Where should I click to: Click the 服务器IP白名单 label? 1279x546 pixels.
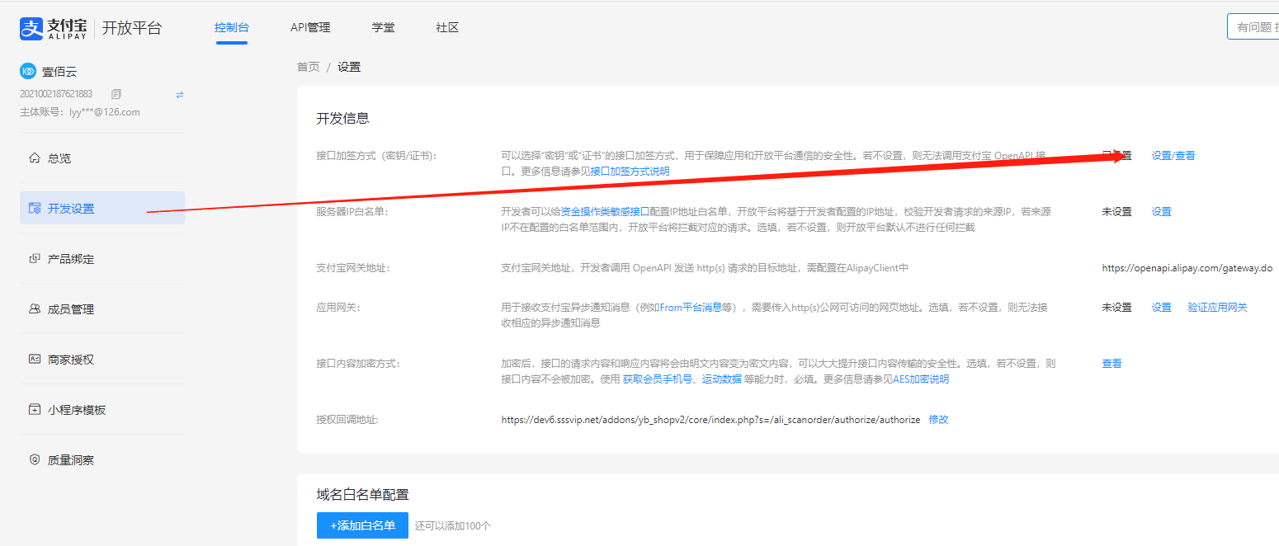352,211
